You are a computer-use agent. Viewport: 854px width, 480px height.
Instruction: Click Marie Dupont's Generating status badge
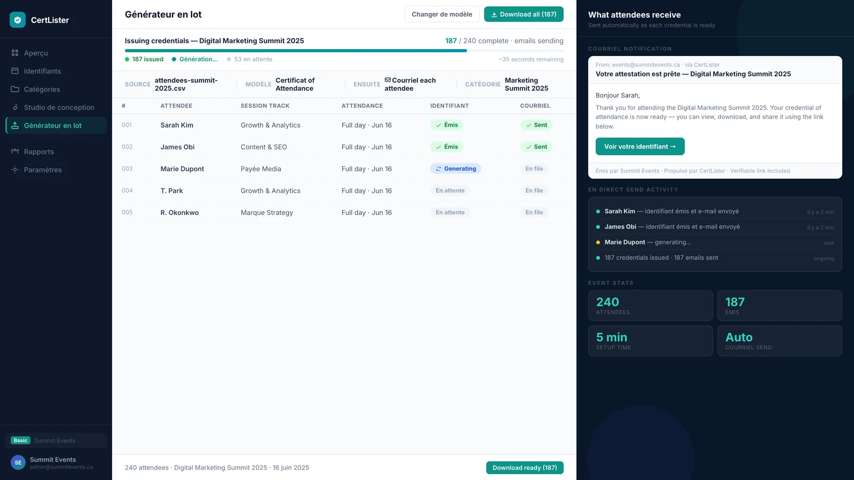coord(456,169)
